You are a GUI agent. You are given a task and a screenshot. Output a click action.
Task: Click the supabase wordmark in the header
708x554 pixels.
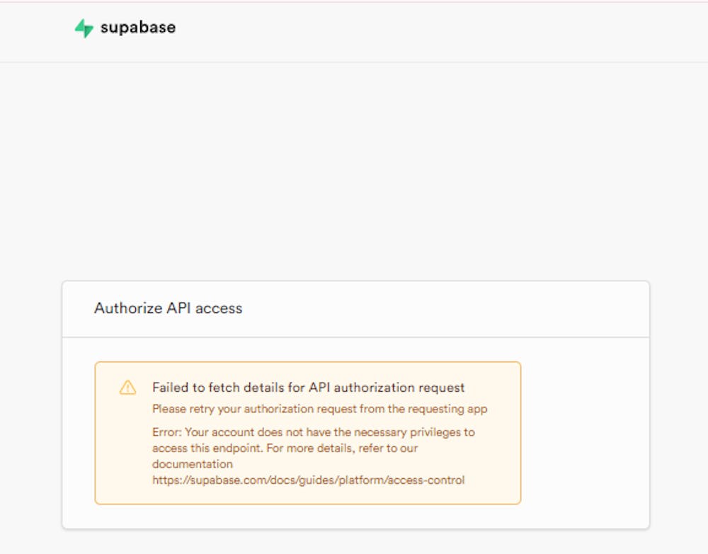(137, 27)
